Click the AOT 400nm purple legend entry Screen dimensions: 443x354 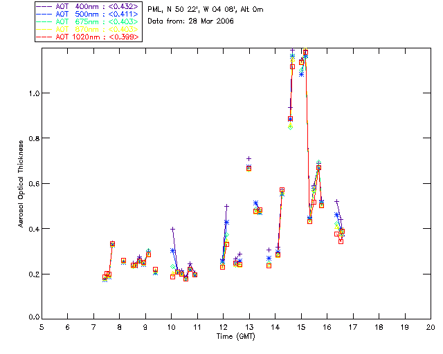[87, 6]
